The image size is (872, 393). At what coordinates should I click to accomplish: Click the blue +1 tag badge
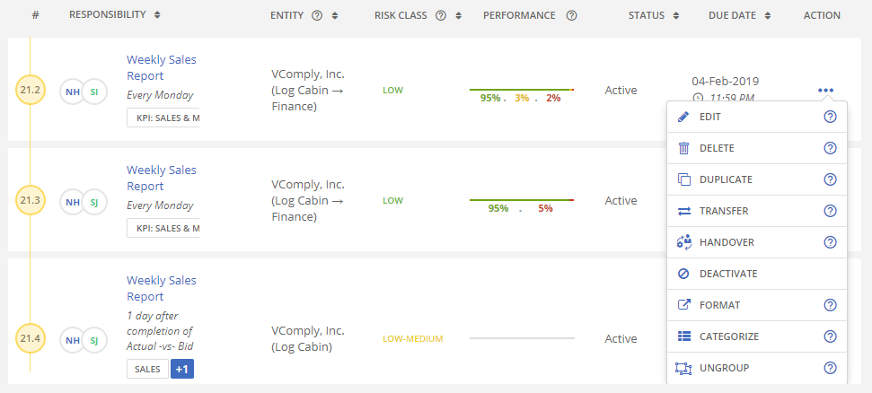pos(182,369)
